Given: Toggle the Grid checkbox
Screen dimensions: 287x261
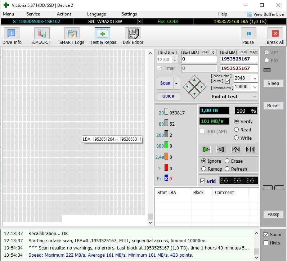Looking at the screenshot, I should click(x=203, y=181).
